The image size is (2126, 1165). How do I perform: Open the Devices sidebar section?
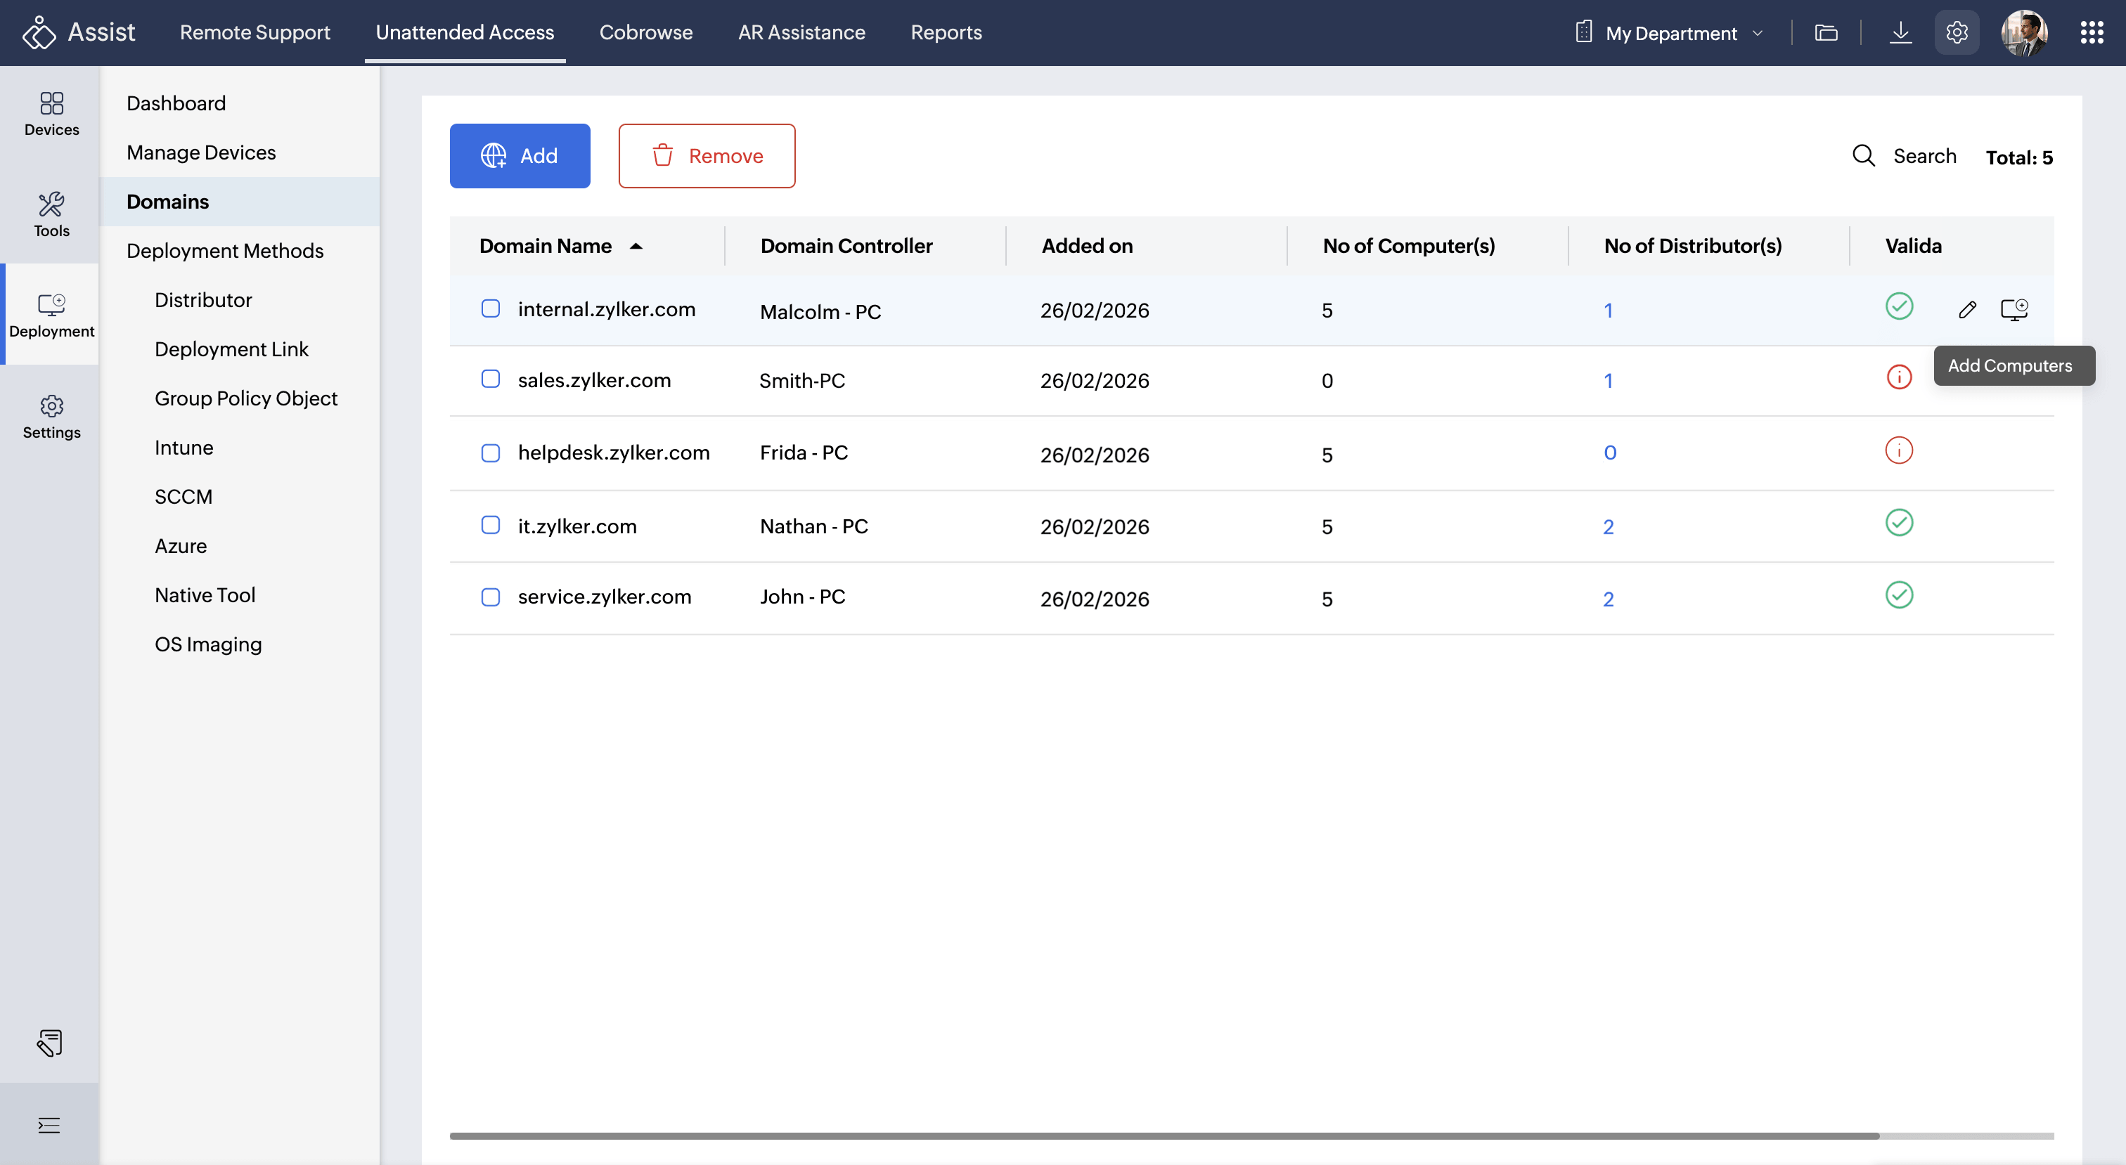51,114
